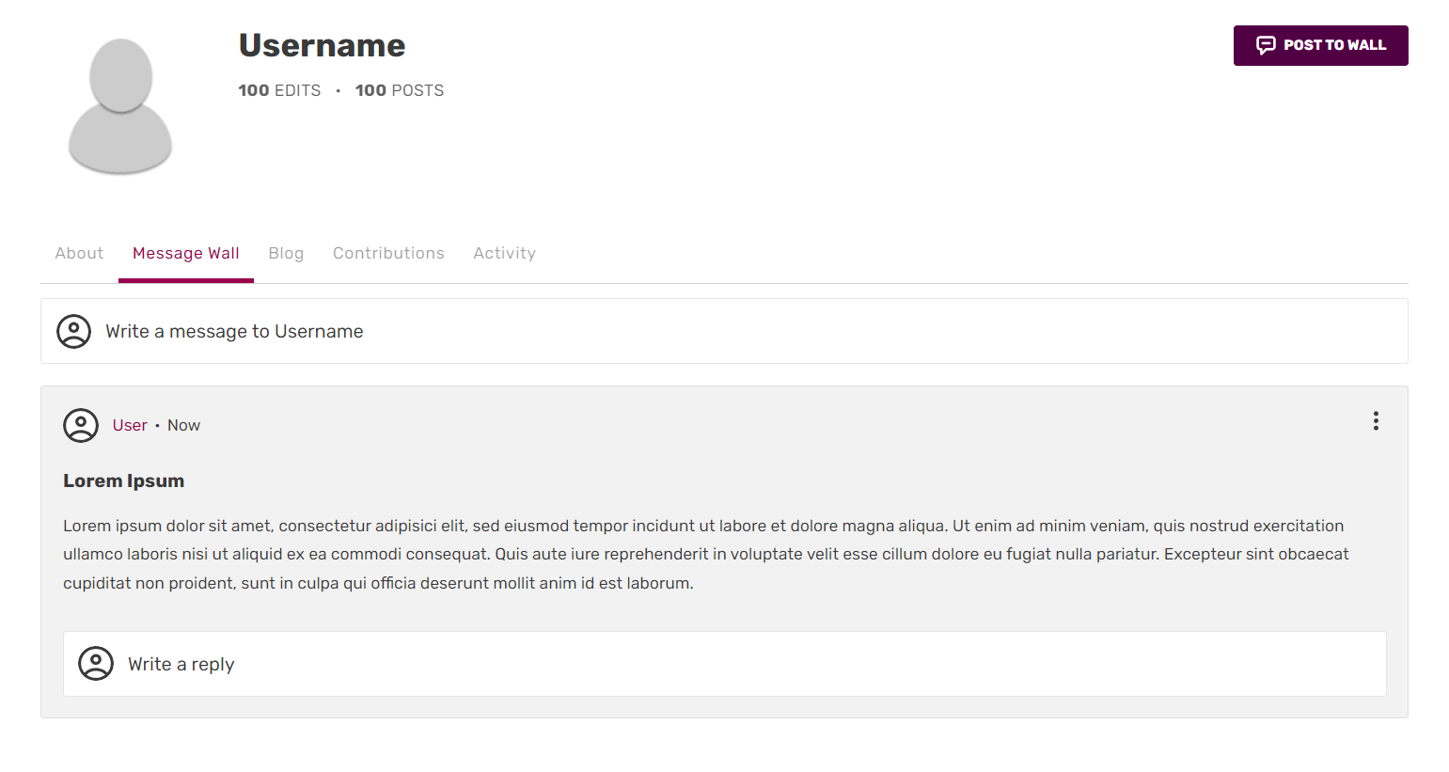Select the Message Wall tab
Image resolution: width=1449 pixels, height=772 pixels.
pyautogui.click(x=186, y=254)
